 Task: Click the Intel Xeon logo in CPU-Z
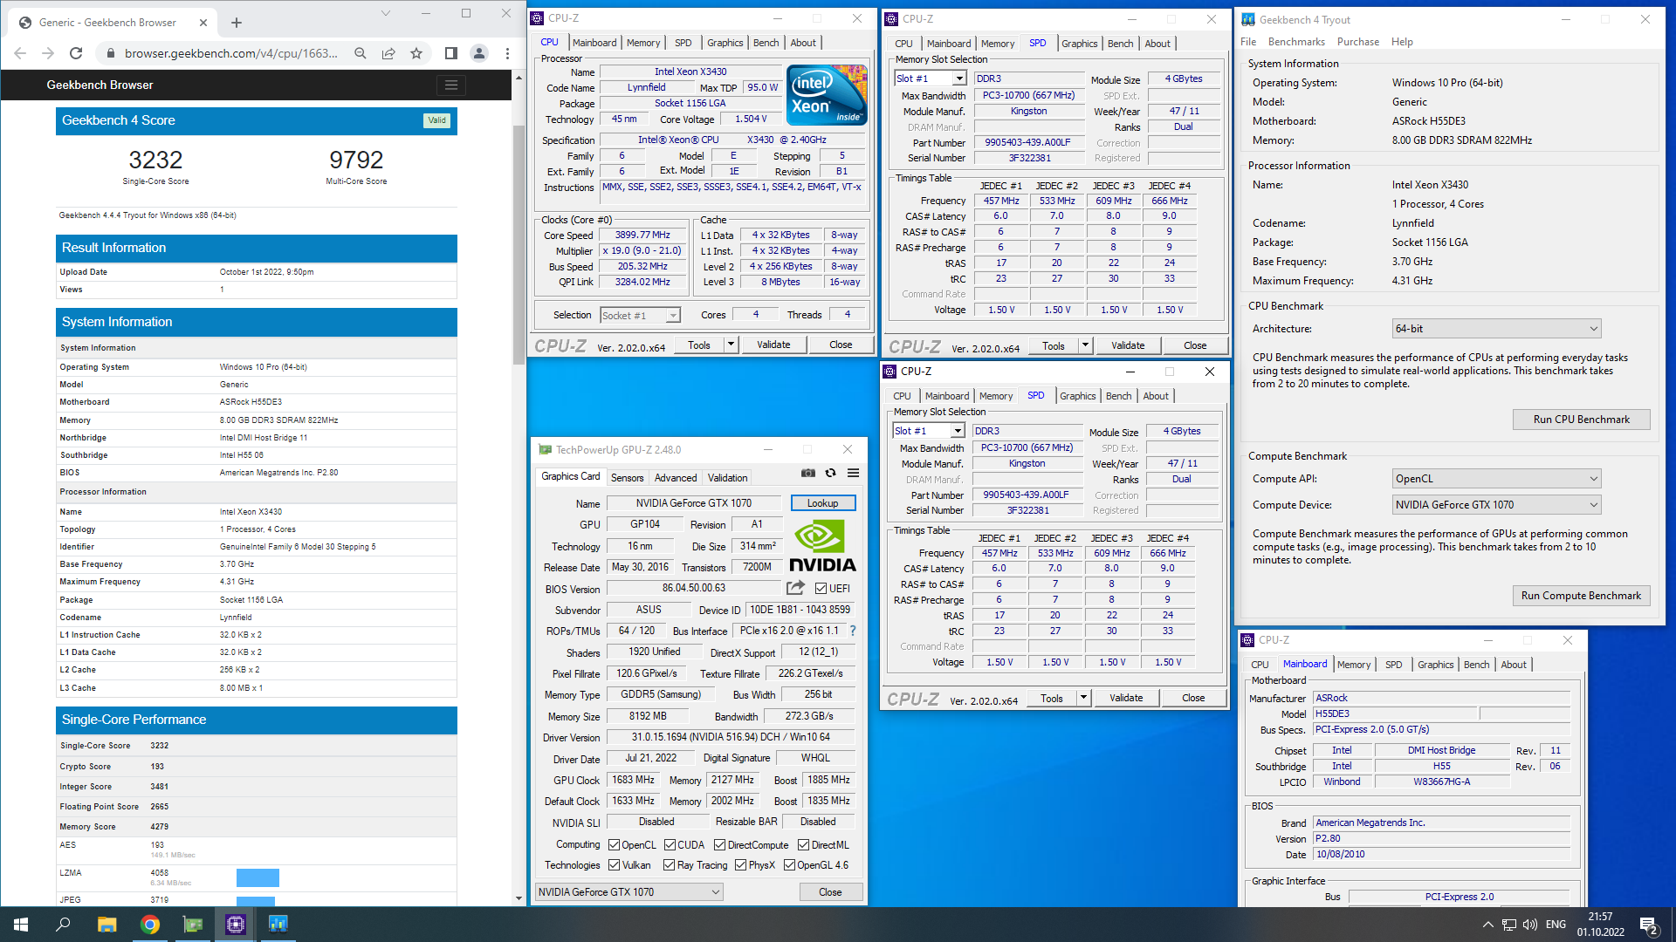click(x=827, y=94)
